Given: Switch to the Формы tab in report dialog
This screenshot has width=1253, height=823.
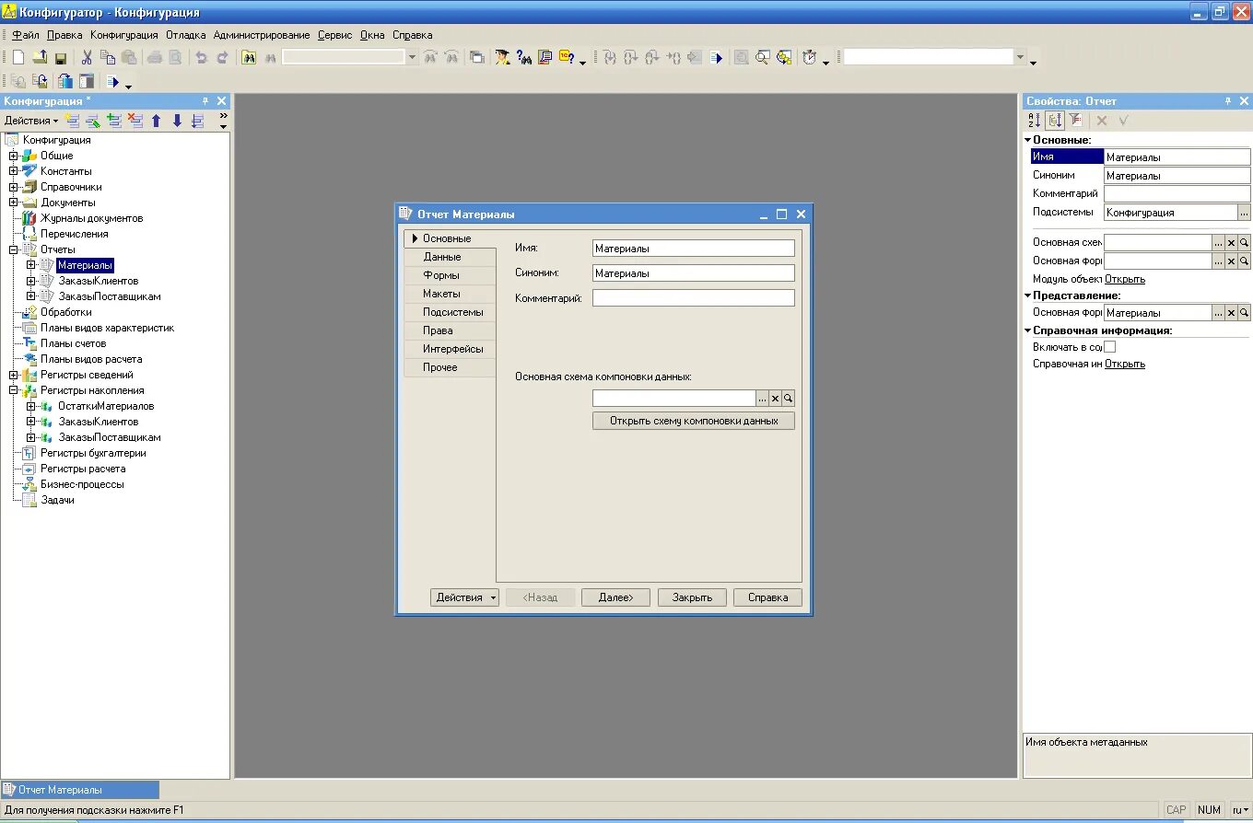Looking at the screenshot, I should pyautogui.click(x=451, y=275).
